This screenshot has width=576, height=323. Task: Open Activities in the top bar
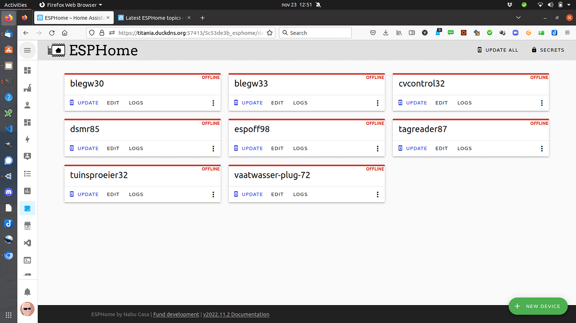coord(15,5)
